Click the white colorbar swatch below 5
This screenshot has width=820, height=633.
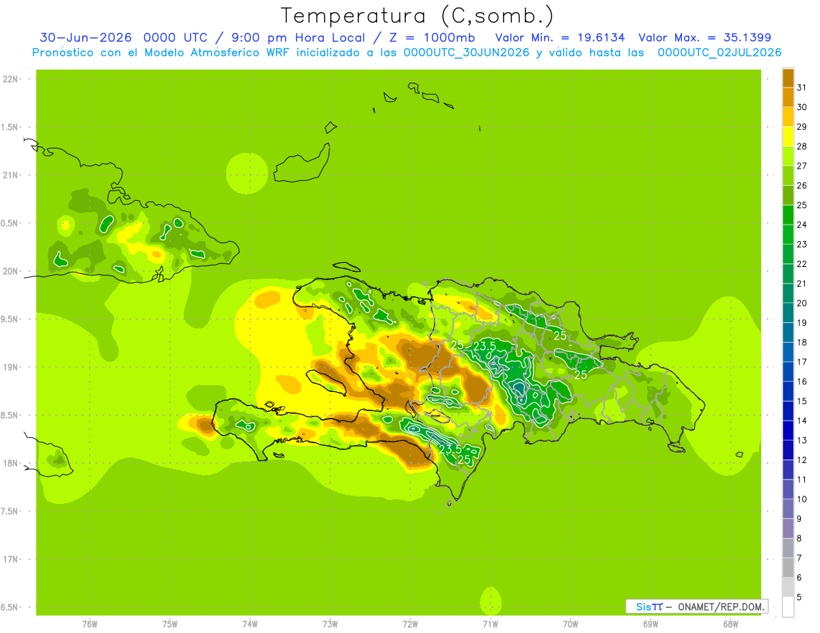pyautogui.click(x=788, y=607)
